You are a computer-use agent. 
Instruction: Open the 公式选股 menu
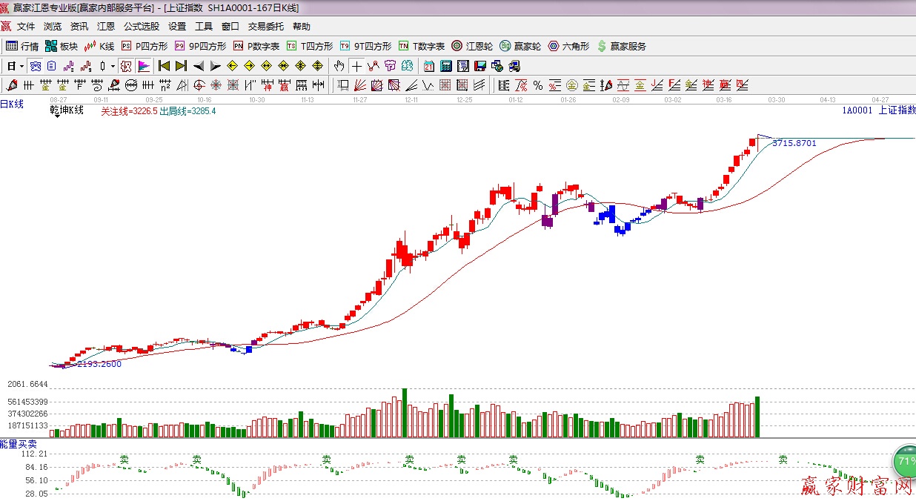[x=141, y=27]
